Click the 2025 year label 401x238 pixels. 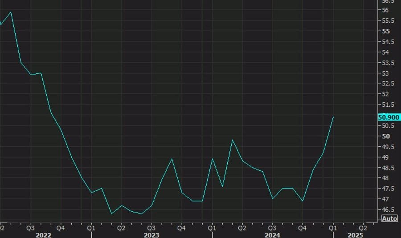coord(355,234)
